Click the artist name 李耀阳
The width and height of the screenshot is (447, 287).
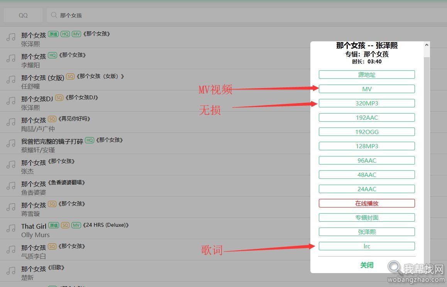[30, 65]
